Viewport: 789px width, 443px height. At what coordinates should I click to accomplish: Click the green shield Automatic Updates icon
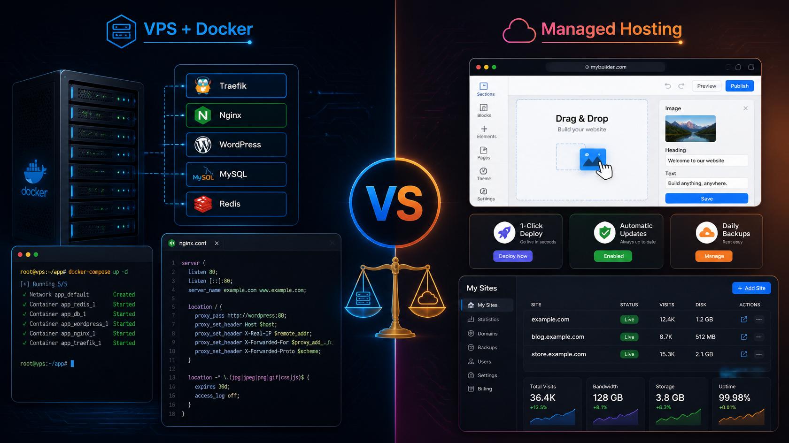605,233
